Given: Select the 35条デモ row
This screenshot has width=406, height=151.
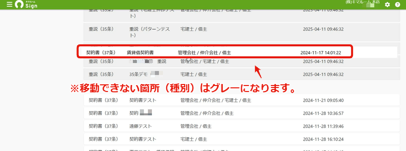Looking at the screenshot, I should [242, 74].
